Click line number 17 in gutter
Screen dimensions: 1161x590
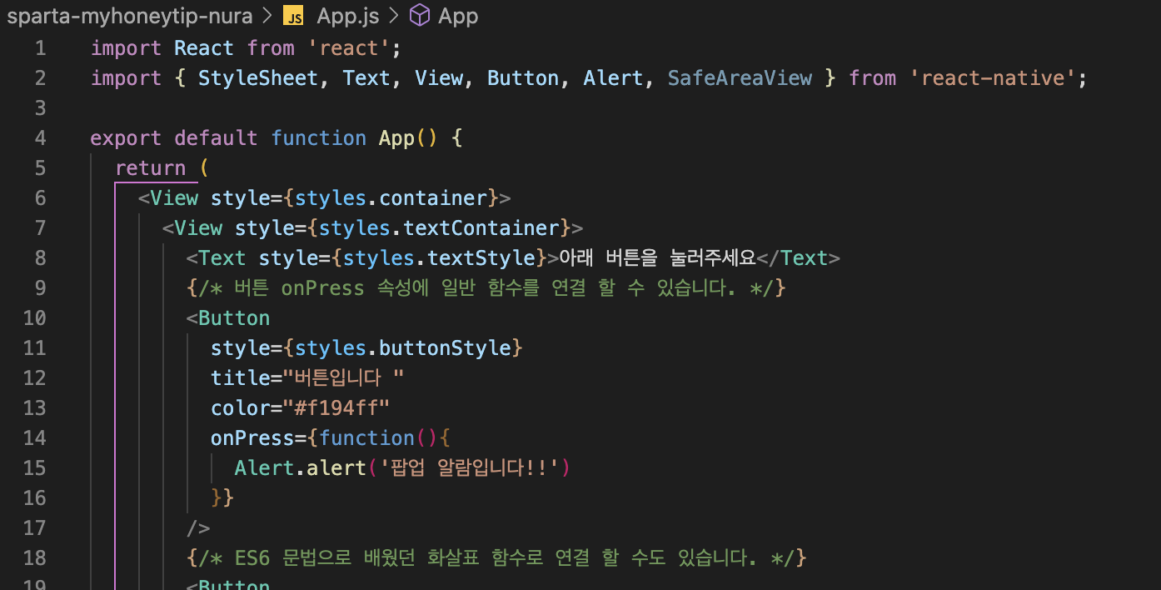[x=35, y=528]
